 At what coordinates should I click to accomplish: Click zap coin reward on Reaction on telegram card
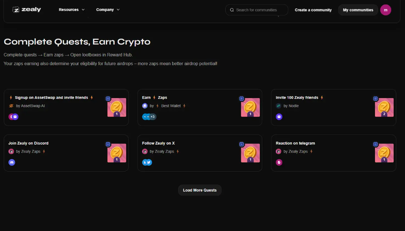pos(384,153)
